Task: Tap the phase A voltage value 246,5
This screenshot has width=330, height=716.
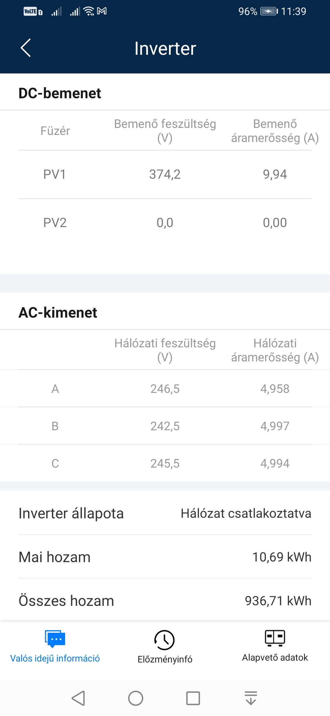Action: 165,389
